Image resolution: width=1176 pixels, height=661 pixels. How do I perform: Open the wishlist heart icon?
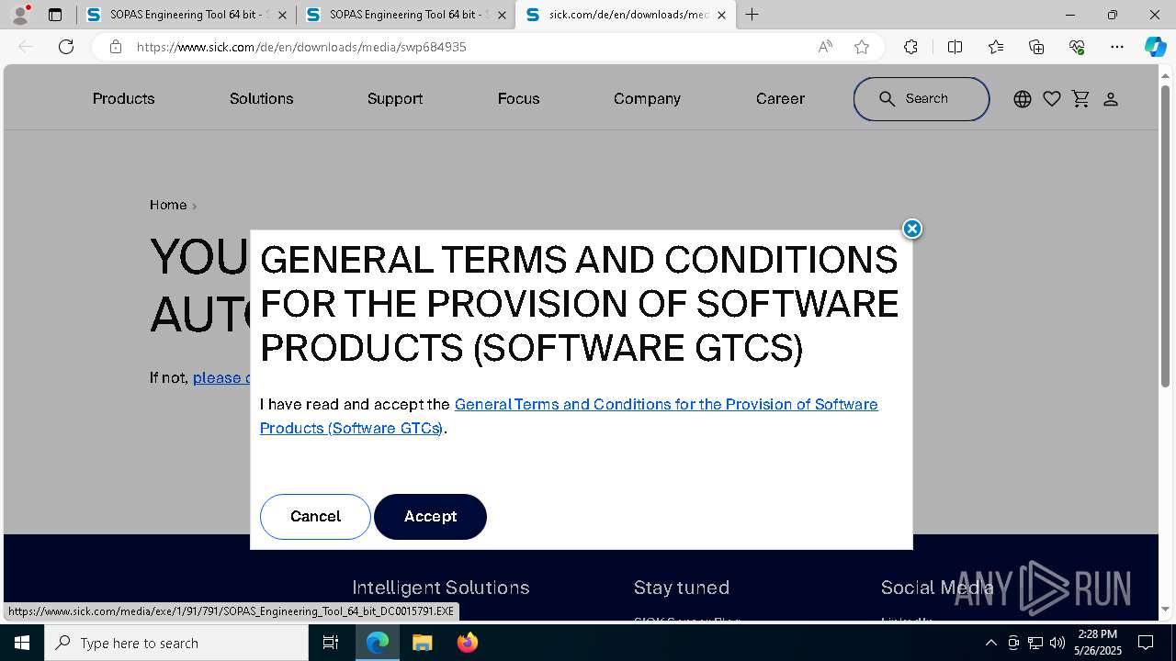[1052, 99]
